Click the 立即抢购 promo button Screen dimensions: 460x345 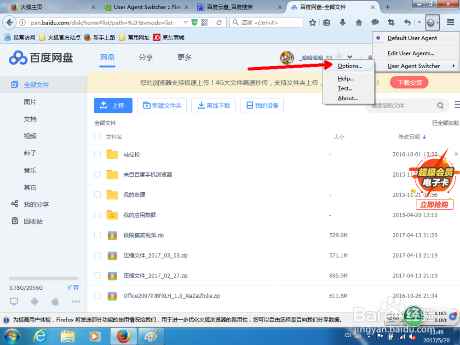click(x=435, y=204)
